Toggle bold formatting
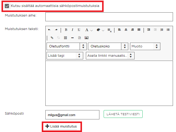Screen dimensions: 176x132 click(66, 30)
